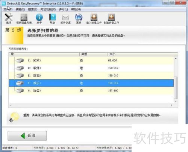188x152 pixels.
Task: Close the EasyRecovery window
Action: pos(181,3)
